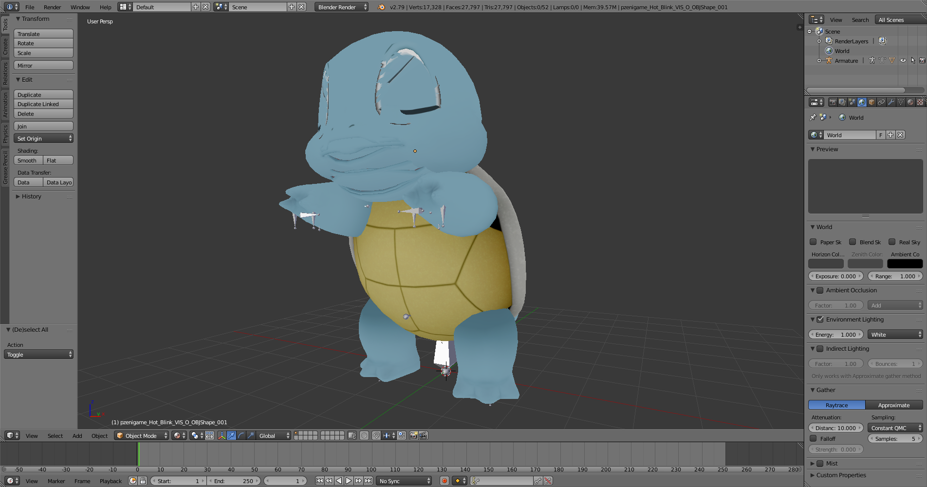This screenshot has width=927, height=487.
Task: Toggle Armature visibility eye in outliner
Action: 903,60
